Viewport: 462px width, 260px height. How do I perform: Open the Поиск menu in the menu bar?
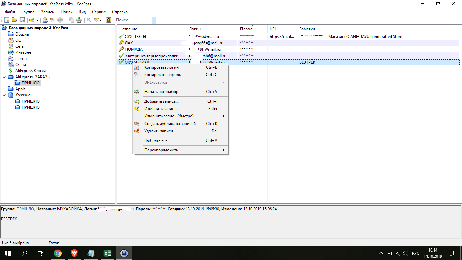click(67, 12)
